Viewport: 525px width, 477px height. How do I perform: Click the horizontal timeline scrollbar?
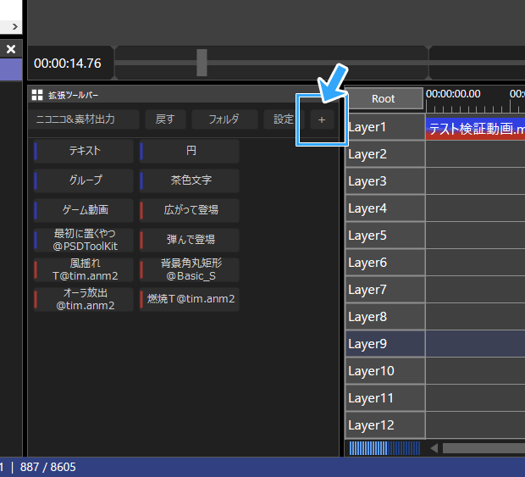(x=484, y=448)
